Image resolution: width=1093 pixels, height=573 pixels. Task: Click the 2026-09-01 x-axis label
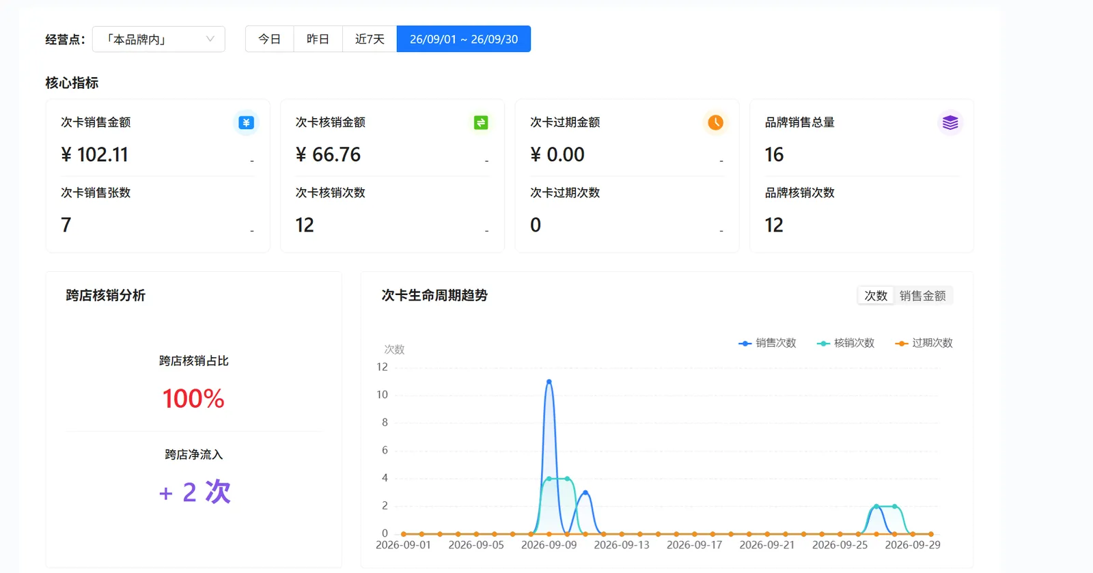pos(403,545)
